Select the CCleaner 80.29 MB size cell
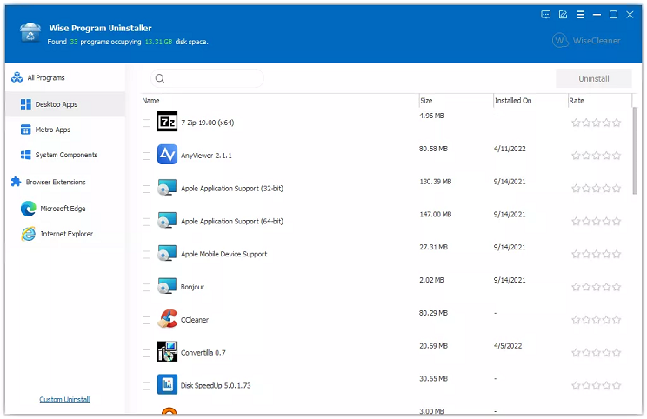 [x=433, y=313]
